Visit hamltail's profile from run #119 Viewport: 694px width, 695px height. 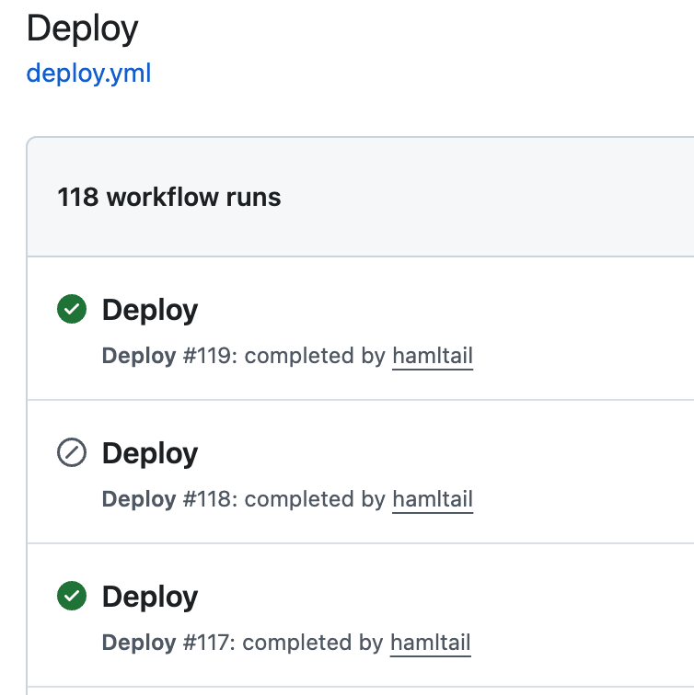coord(433,356)
